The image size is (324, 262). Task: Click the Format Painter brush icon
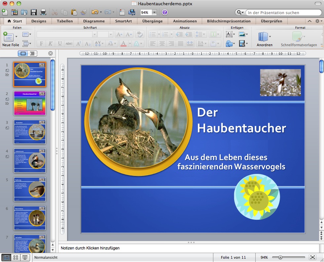(84, 13)
